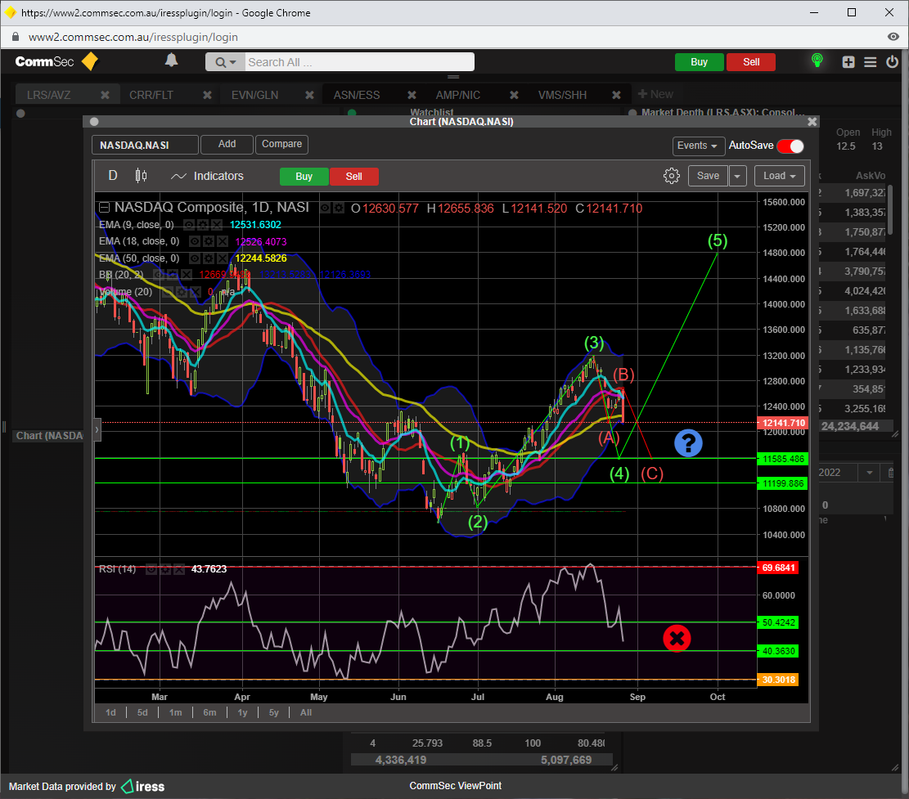The height and width of the screenshot is (799, 909).
Task: Toggle visibility of EMA 50 indicator
Action: [195, 258]
